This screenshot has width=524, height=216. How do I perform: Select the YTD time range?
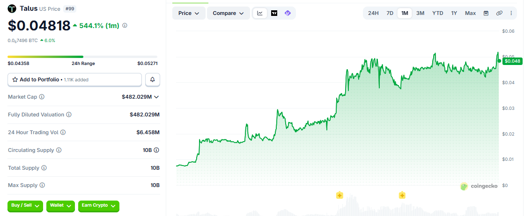click(x=438, y=13)
